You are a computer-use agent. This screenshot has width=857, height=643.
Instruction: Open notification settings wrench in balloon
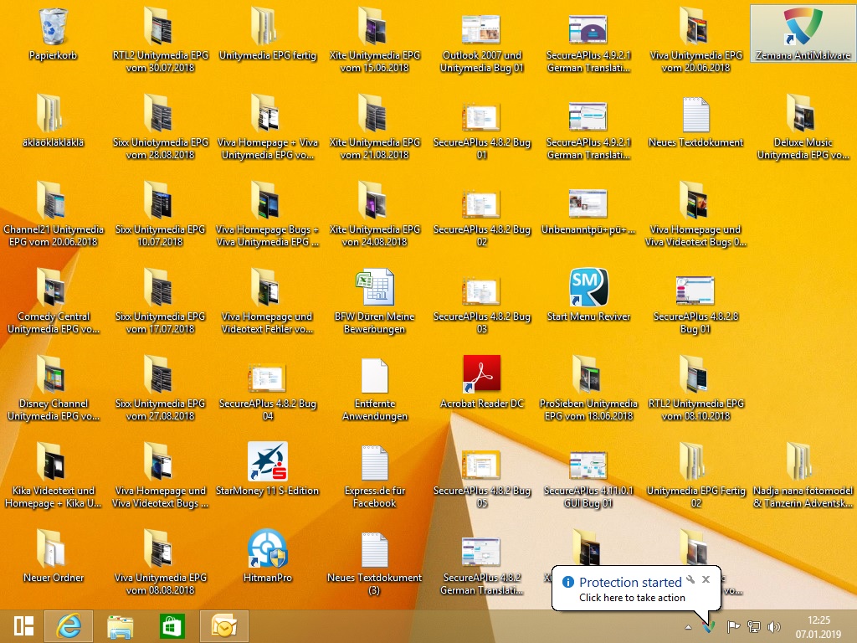pos(690,579)
